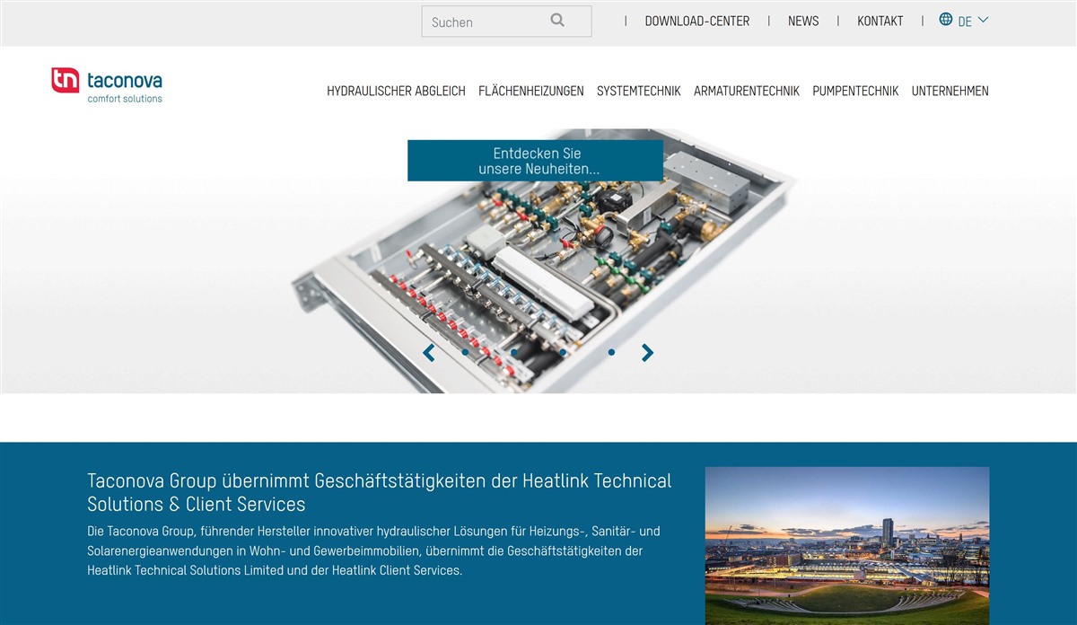The image size is (1077, 625).
Task: Select the second carousel indicator dot
Action: 513,352
